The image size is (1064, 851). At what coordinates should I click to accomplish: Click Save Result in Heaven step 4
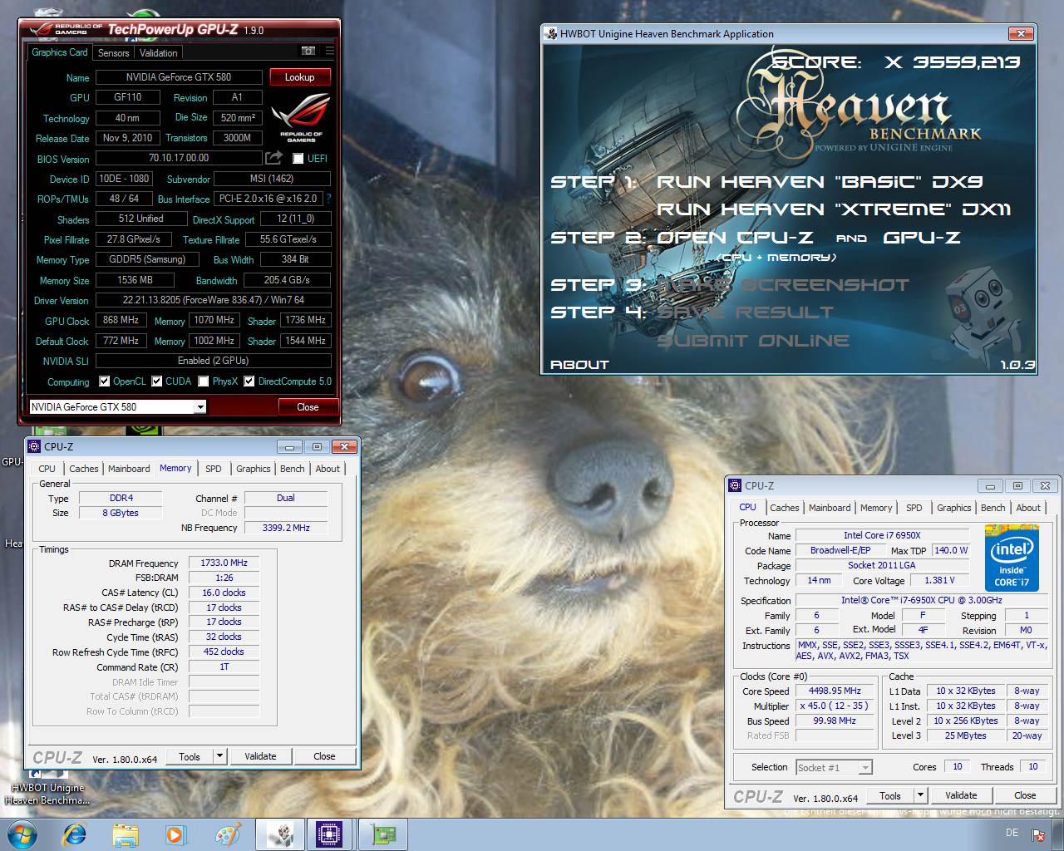pos(745,312)
